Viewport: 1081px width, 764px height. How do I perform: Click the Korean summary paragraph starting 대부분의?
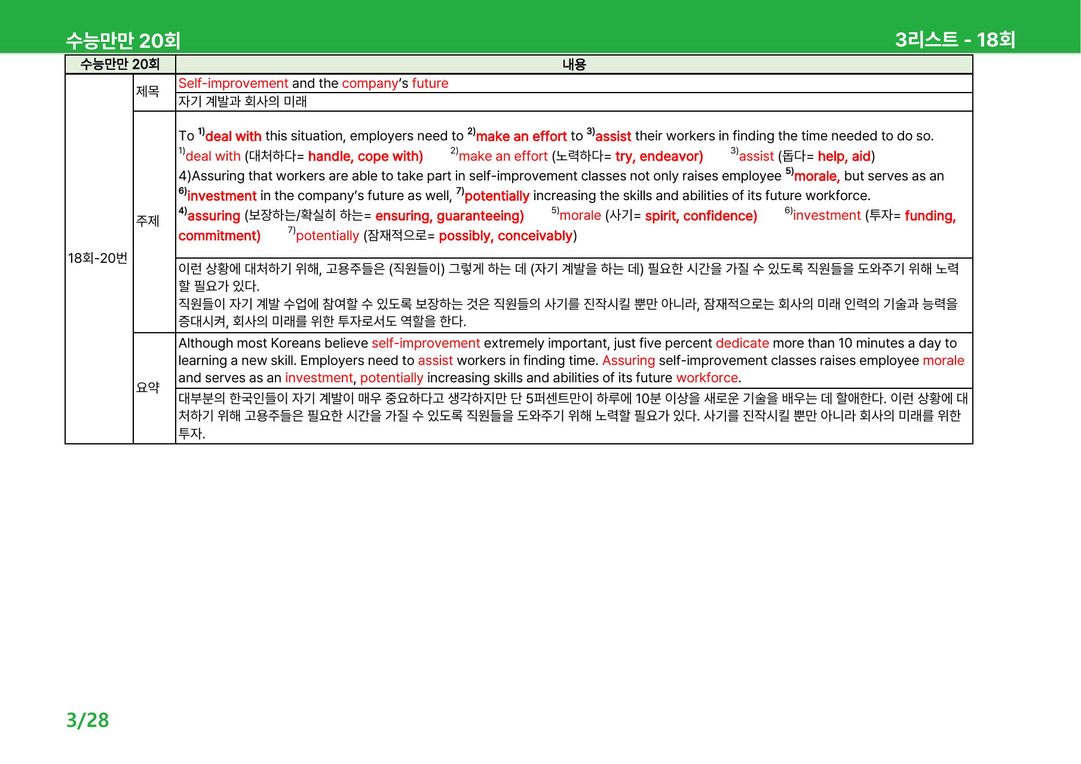(574, 416)
